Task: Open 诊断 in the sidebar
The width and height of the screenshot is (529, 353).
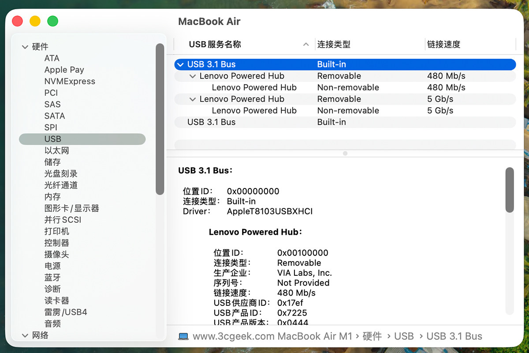Action: (52, 289)
